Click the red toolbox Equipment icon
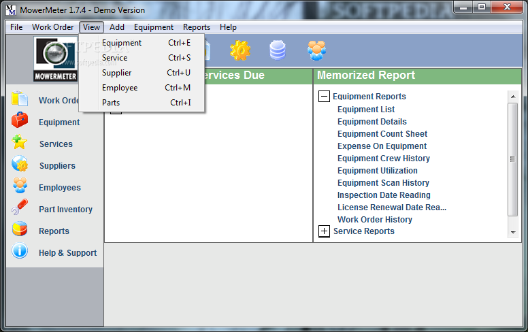Screen dimensions: 528x332 [x=20, y=120]
